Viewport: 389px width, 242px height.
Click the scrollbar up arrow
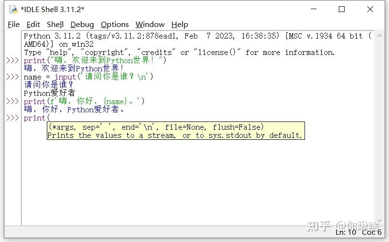[x=379, y=36]
